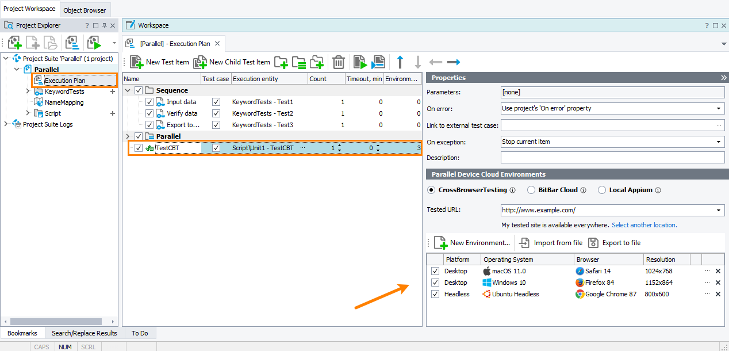Click the plus icon next to Script

[x=113, y=113]
